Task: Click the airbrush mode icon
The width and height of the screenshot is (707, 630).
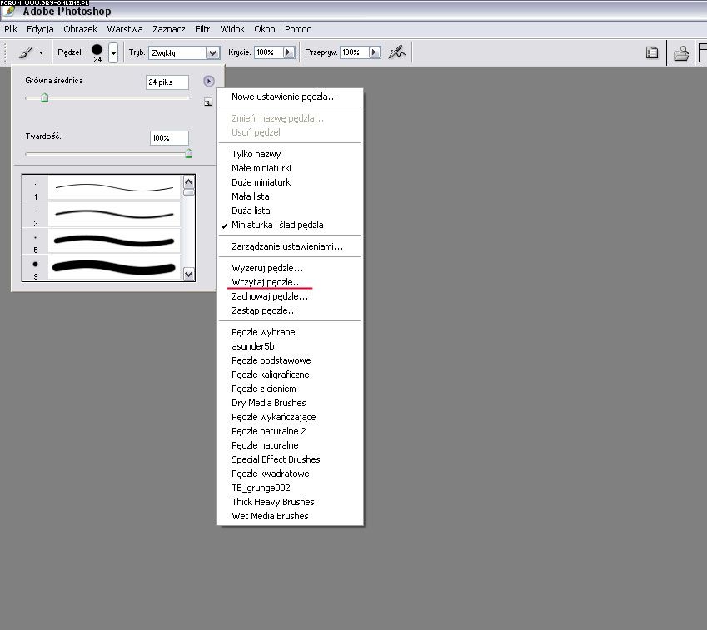Action: click(397, 52)
